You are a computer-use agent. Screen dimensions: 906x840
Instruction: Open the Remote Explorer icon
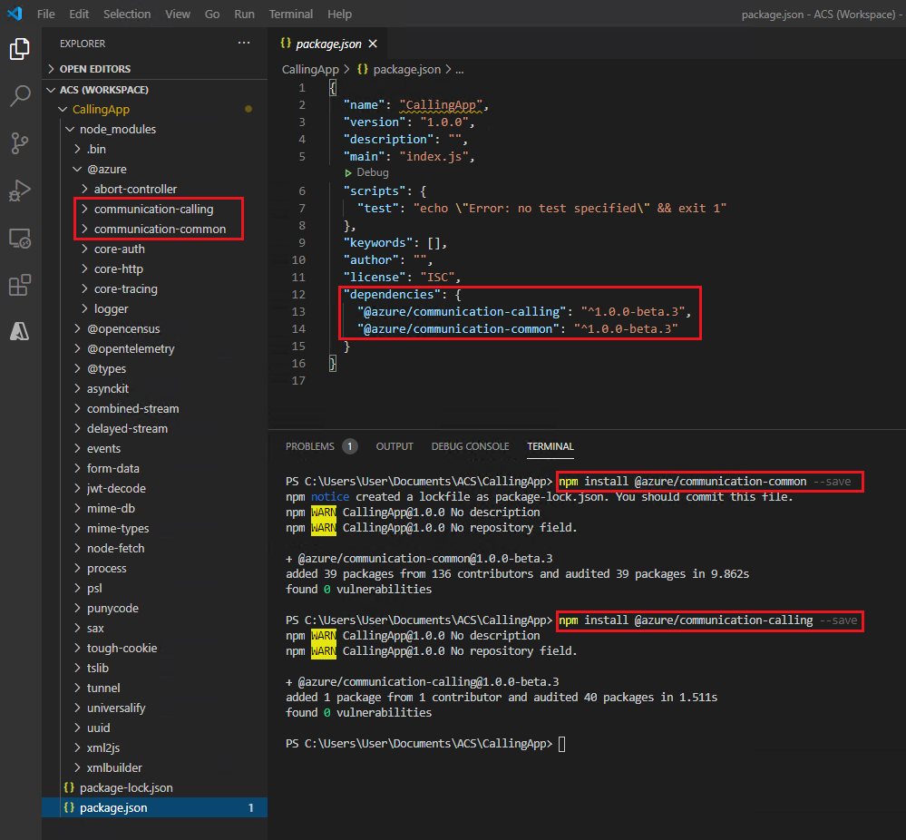[x=20, y=239]
